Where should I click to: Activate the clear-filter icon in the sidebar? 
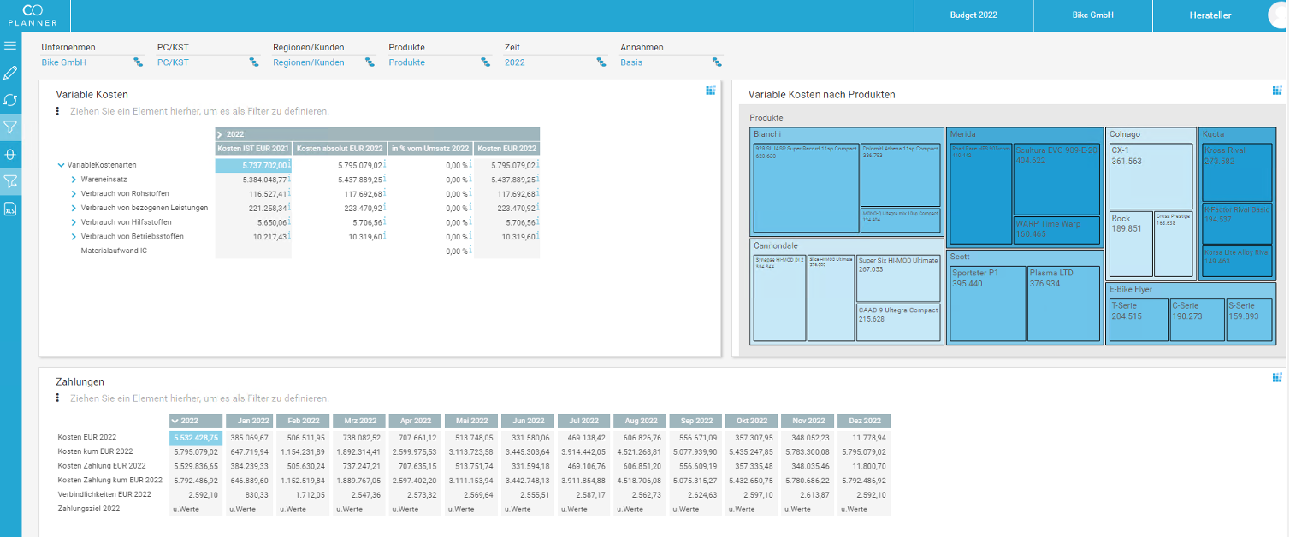tap(10, 181)
